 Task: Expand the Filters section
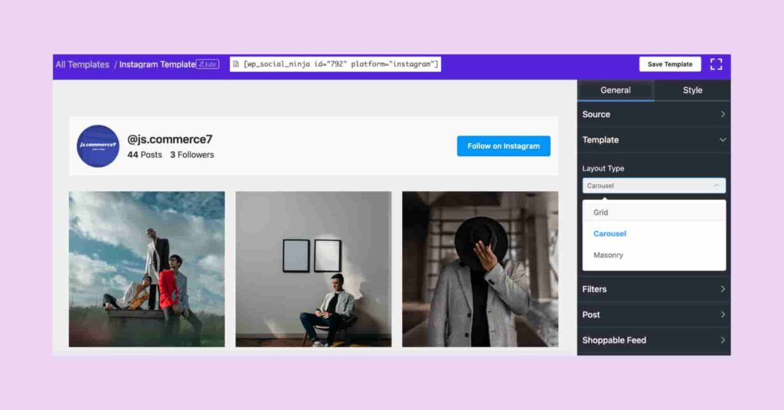654,289
